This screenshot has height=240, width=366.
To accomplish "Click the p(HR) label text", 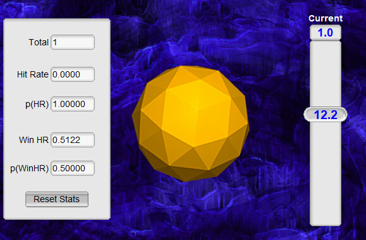I will pyautogui.click(x=37, y=104).
